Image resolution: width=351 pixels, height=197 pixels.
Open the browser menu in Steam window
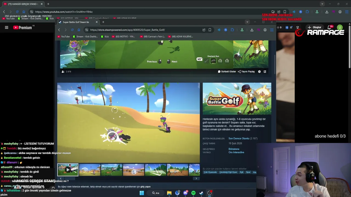[272, 30]
